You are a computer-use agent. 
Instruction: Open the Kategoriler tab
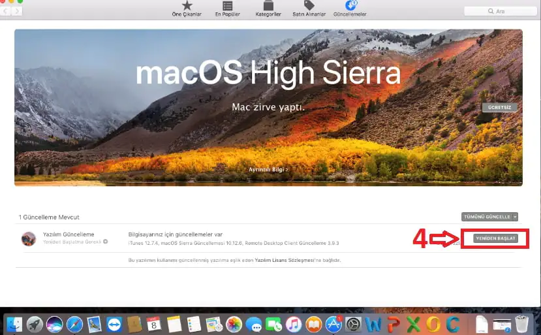point(268,9)
